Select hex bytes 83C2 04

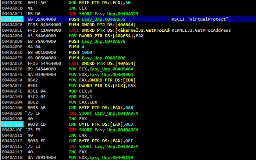36,97
